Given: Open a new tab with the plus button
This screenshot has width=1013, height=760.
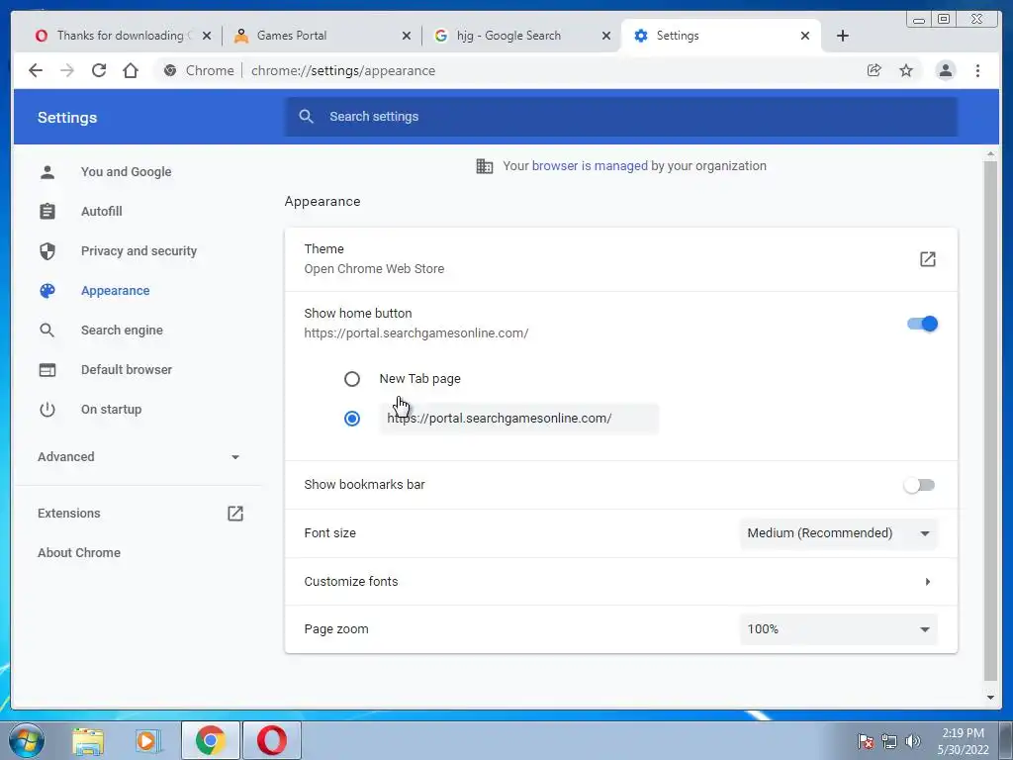Looking at the screenshot, I should click(843, 36).
